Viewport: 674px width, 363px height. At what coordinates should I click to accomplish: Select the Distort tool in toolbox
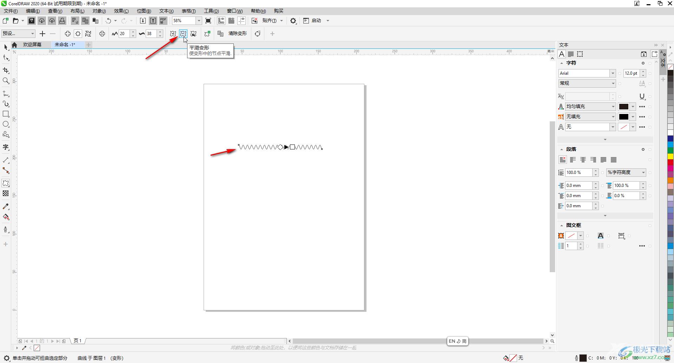tap(6, 183)
